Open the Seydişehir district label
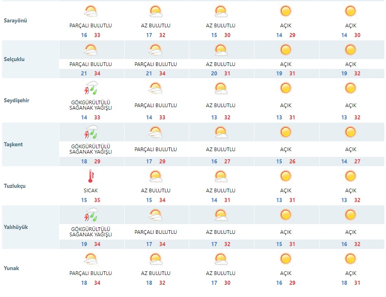Viewport: 386px width, 297px height. point(16,101)
